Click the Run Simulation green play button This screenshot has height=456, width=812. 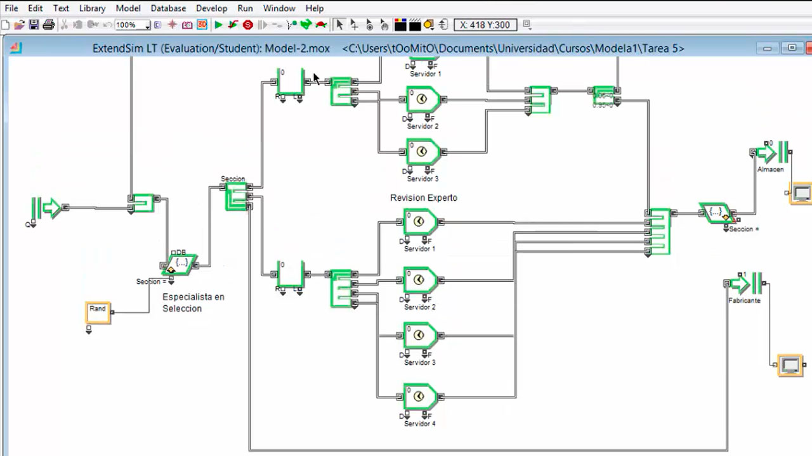click(218, 25)
